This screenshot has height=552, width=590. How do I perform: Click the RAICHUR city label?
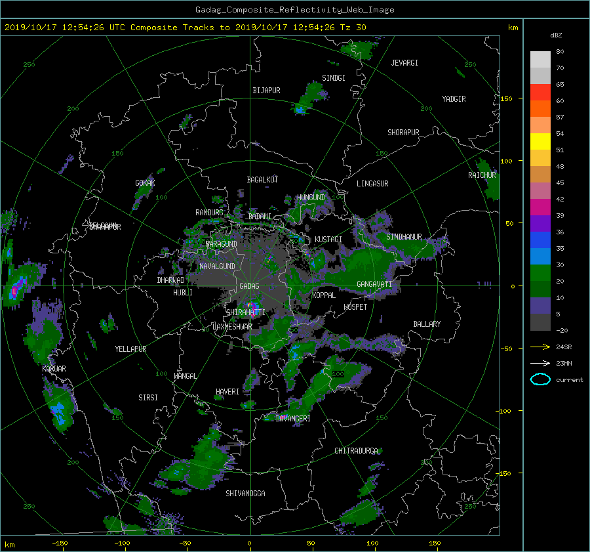(482, 175)
